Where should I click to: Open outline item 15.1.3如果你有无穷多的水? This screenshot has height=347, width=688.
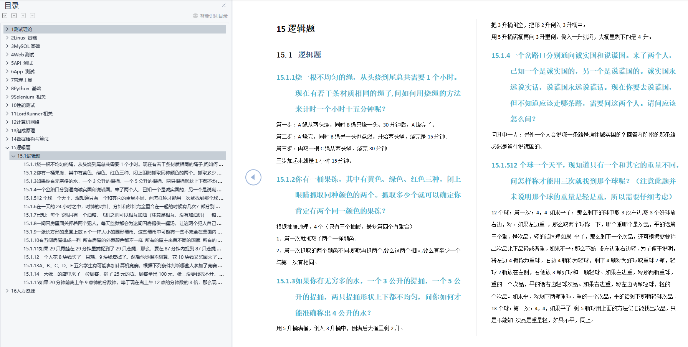click(x=123, y=181)
